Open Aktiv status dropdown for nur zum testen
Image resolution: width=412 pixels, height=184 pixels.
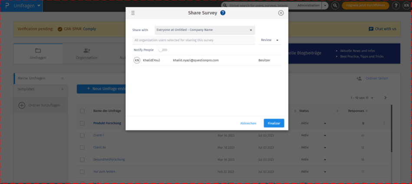coord(325,172)
